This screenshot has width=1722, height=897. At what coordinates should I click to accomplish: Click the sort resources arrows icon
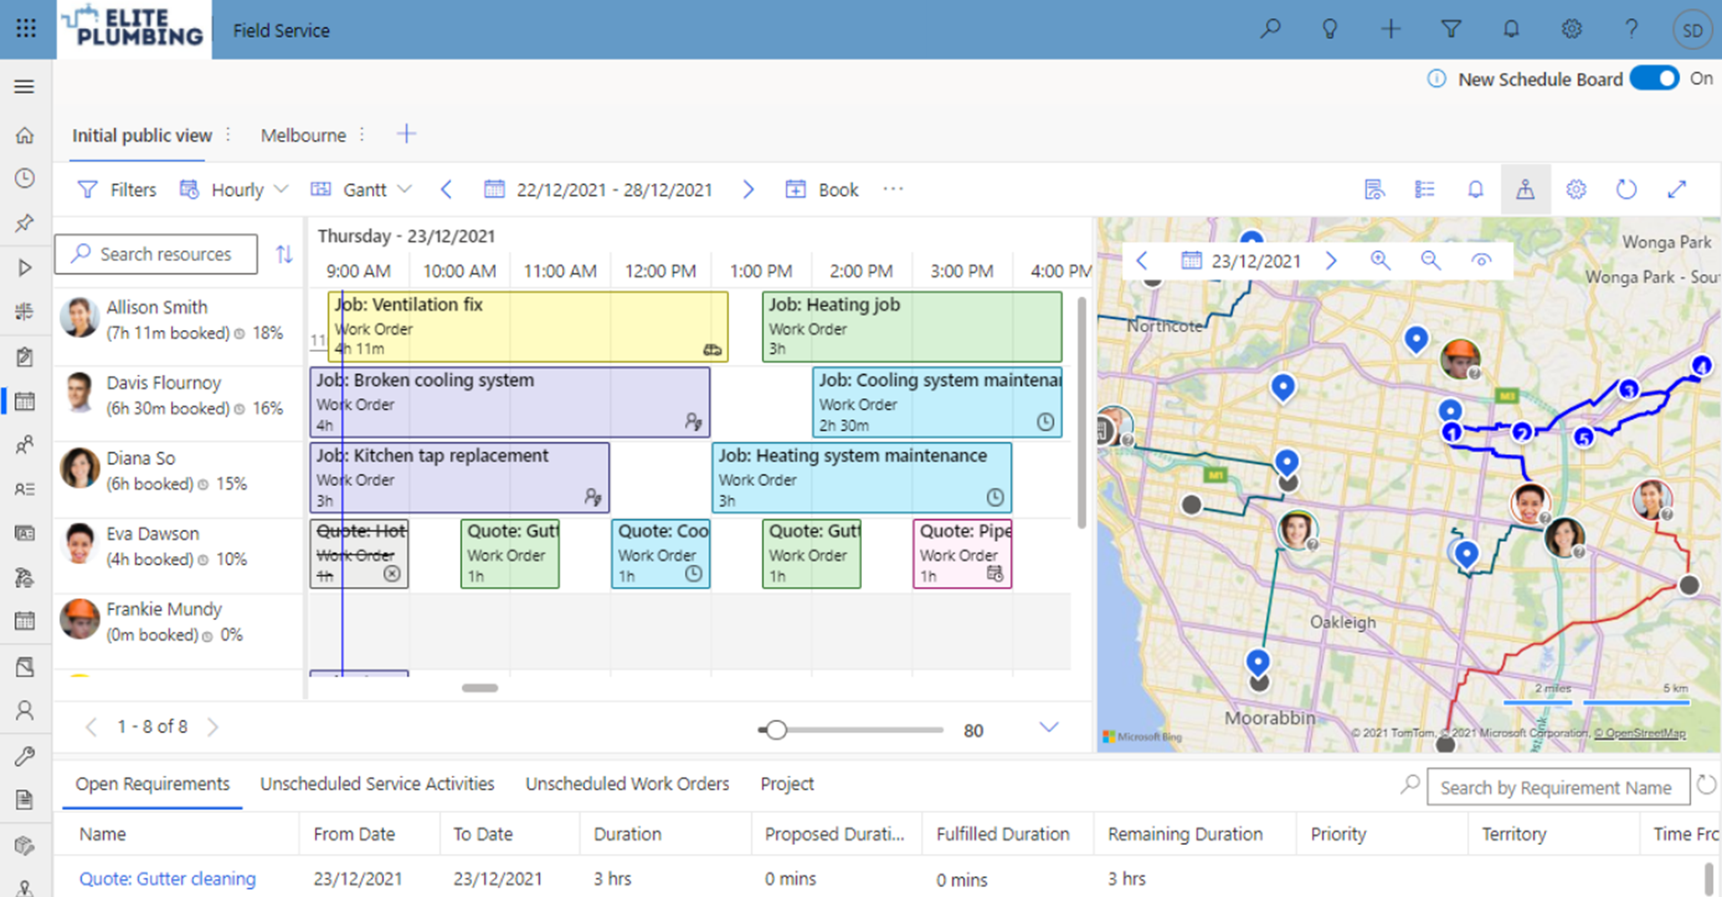coord(284,255)
